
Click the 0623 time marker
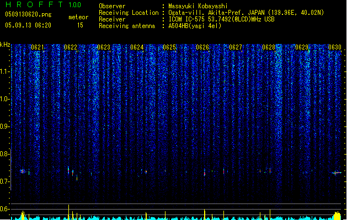(104, 47)
